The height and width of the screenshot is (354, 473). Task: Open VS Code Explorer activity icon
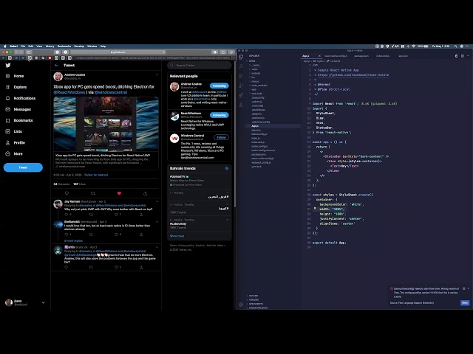click(241, 57)
